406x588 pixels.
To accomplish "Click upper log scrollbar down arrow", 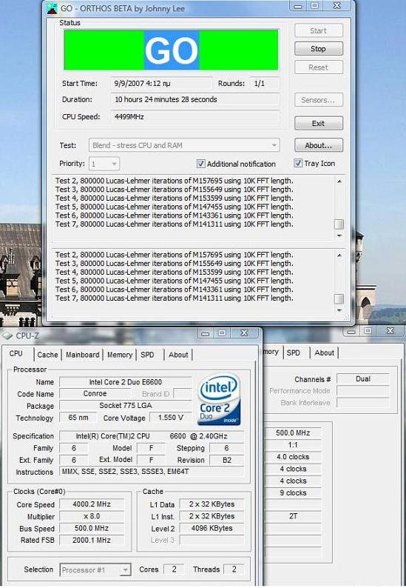I will [x=339, y=235].
